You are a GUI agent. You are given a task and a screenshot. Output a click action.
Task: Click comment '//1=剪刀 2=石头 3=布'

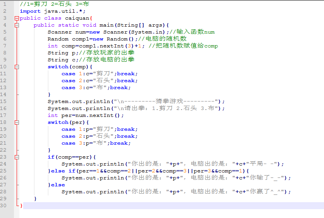pyautogui.click(x=55, y=4)
